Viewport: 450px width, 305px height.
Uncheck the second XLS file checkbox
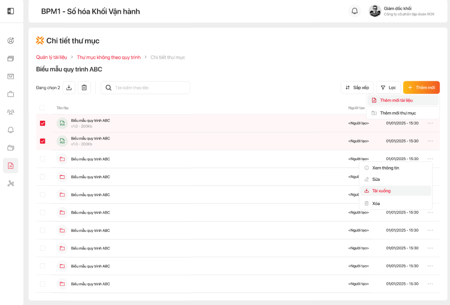click(x=42, y=141)
